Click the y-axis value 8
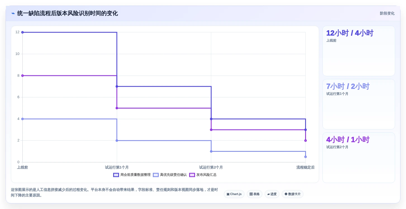This screenshot has height=209, width=406. (18, 76)
